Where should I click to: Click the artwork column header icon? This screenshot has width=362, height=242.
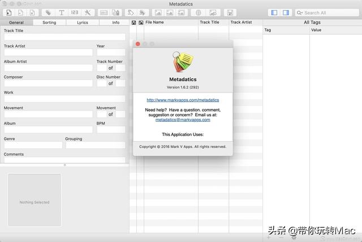click(x=141, y=23)
